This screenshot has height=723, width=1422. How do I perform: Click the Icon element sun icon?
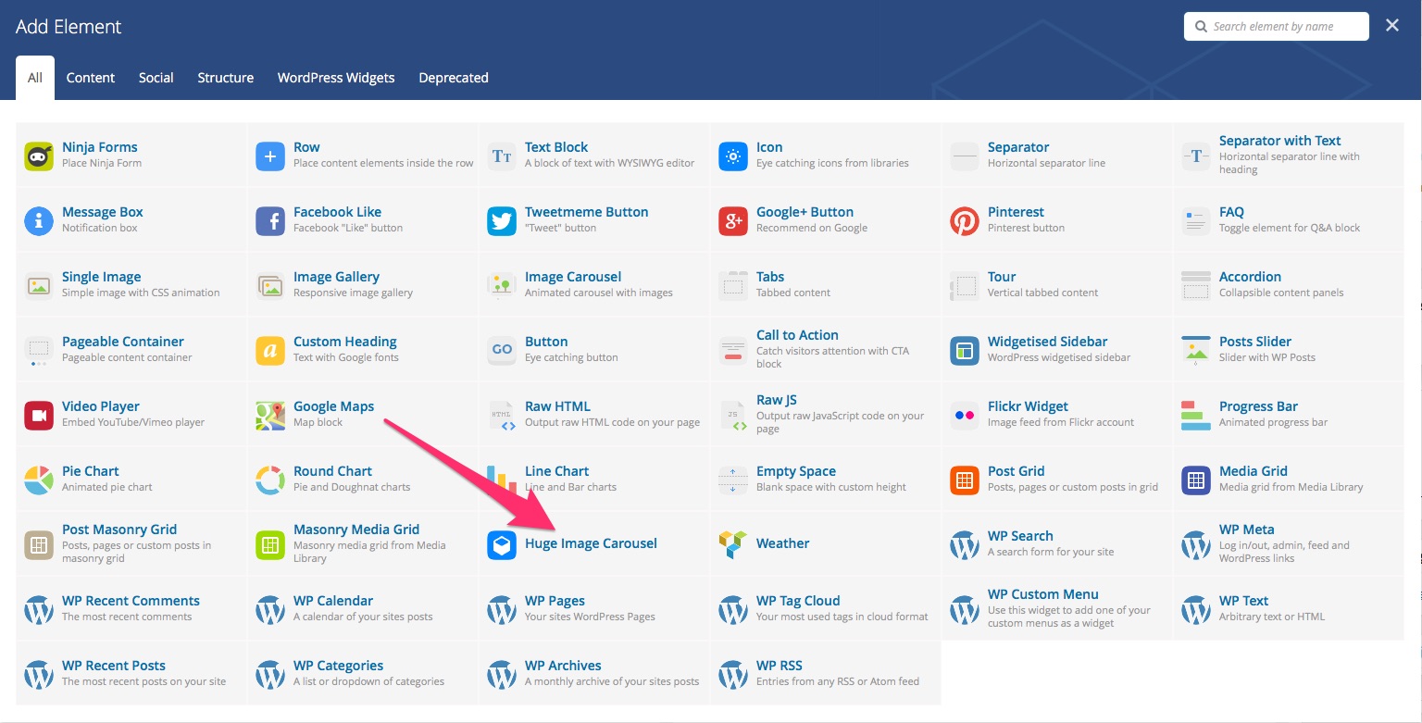point(733,156)
